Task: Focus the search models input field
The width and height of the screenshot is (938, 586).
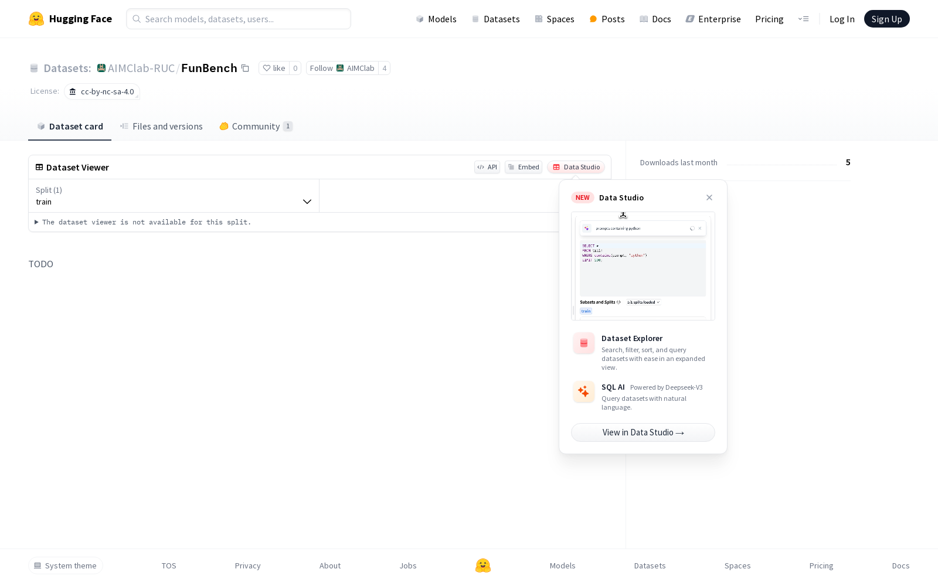Action: pyautogui.click(x=239, y=19)
